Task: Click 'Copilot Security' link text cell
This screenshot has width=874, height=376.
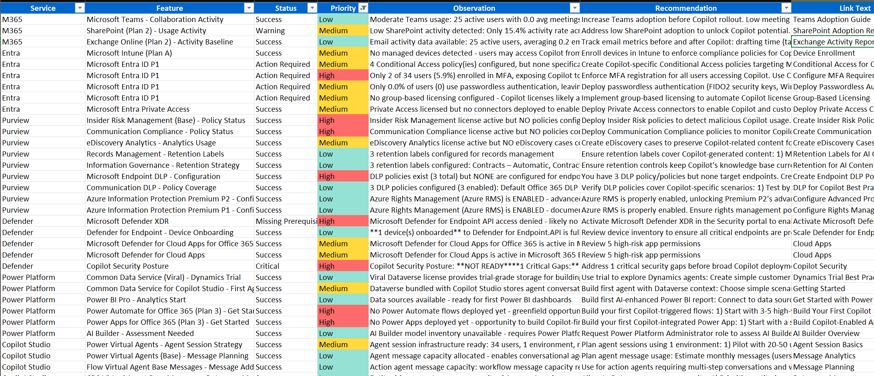Action: point(833,266)
